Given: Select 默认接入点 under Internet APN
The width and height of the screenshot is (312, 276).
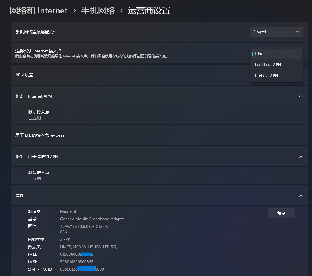Looking at the screenshot, I should click(39, 115).
